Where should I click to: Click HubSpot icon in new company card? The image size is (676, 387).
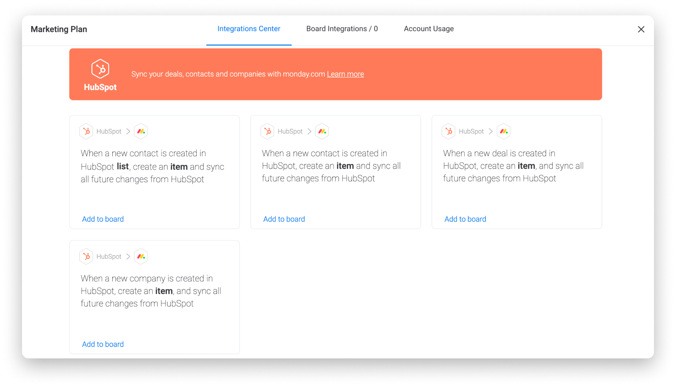[86, 256]
